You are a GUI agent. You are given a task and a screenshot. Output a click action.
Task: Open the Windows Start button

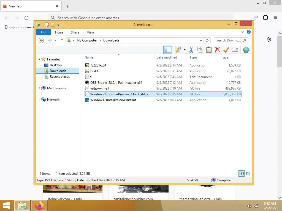7,206
